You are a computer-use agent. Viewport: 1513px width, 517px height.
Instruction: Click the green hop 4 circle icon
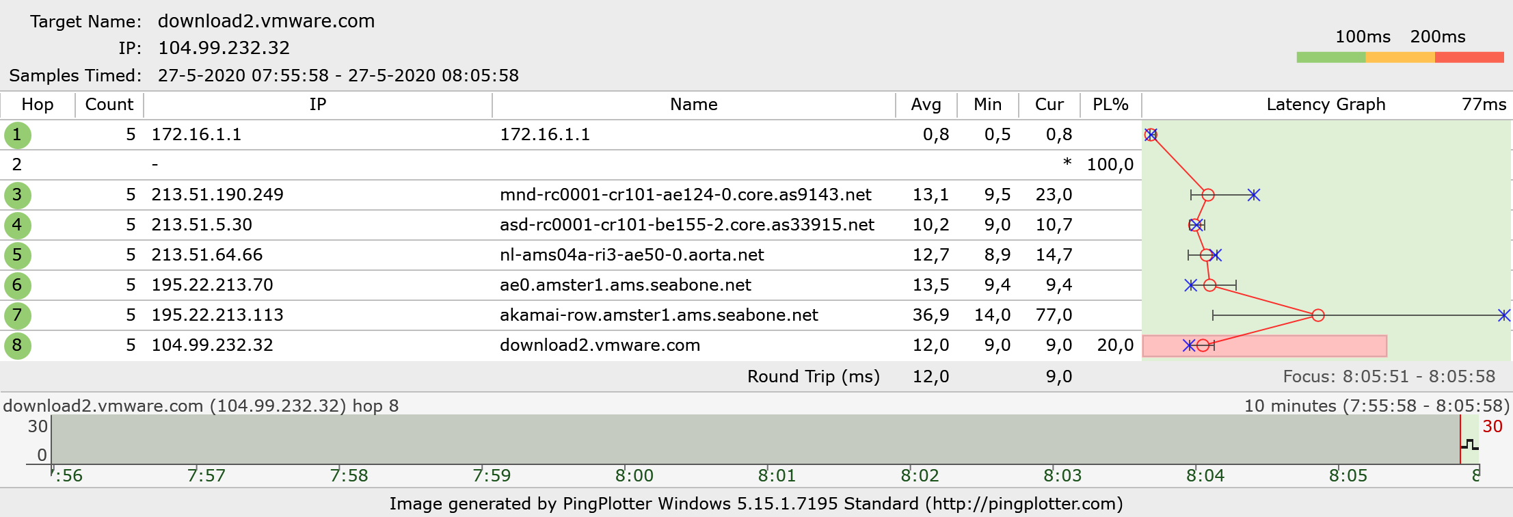click(17, 225)
